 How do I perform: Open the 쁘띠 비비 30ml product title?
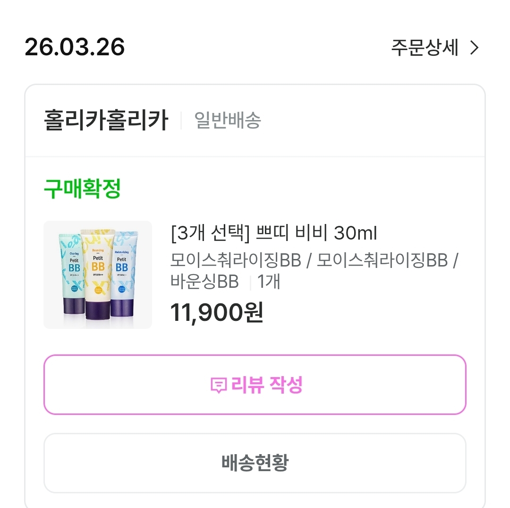[x=316, y=233]
